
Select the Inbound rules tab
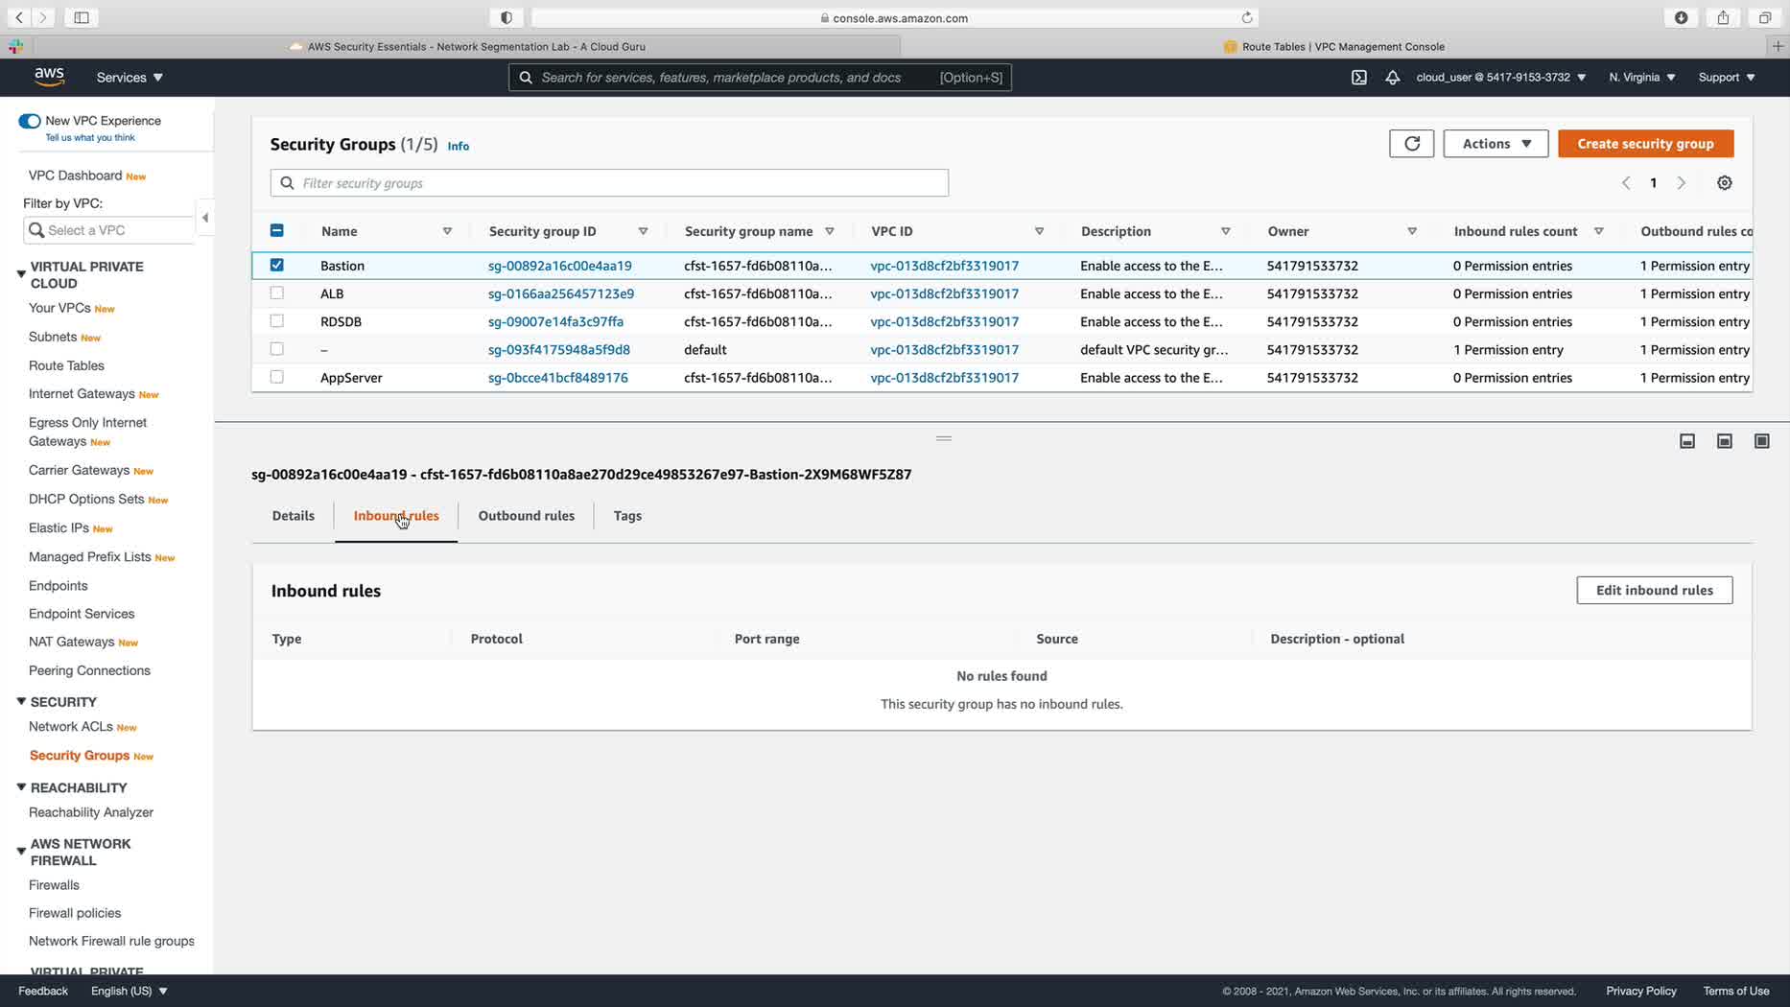pos(396,516)
